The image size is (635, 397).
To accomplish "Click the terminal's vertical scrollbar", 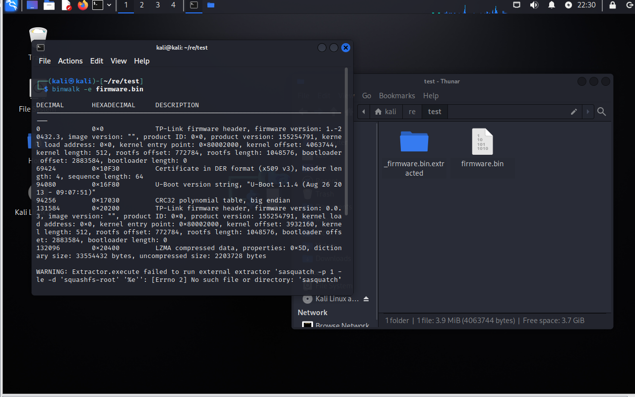I will 346,141.
